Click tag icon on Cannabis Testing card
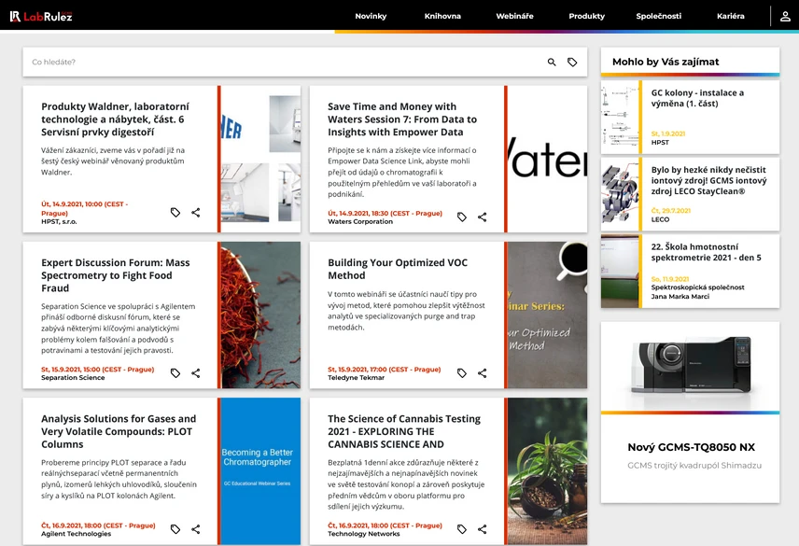Viewport: 799px width, 546px height. 462,529
